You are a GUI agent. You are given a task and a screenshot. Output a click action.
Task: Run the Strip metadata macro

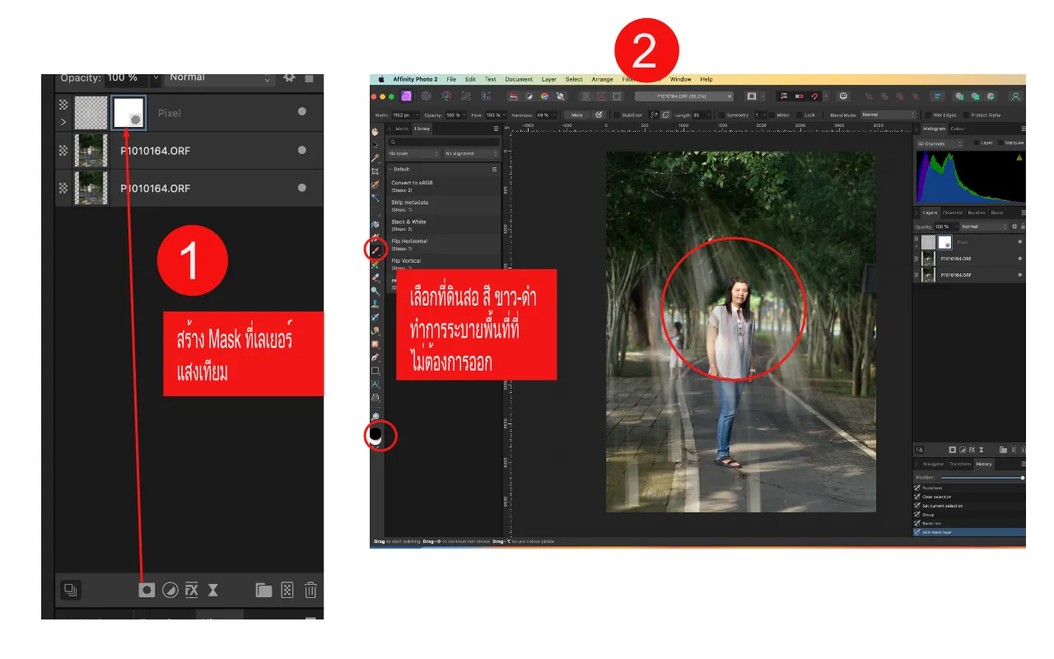[x=443, y=206]
